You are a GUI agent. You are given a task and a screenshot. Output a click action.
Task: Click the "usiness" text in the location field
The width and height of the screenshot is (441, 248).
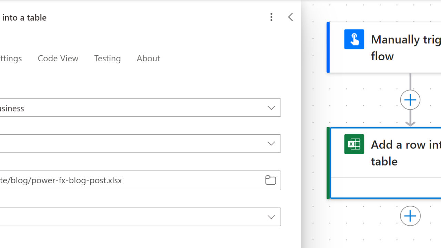(12, 108)
